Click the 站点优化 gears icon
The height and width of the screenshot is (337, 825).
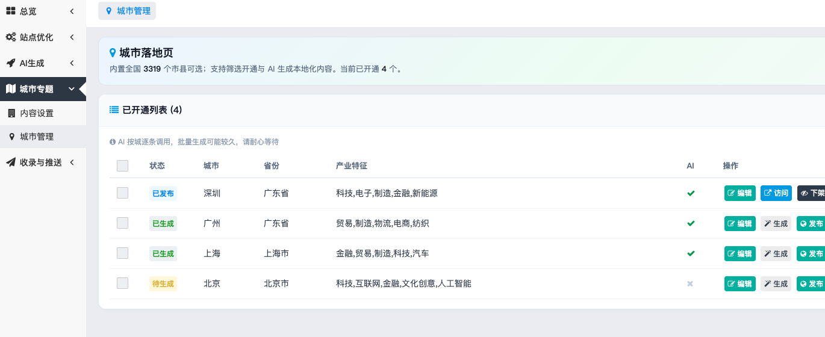point(11,37)
